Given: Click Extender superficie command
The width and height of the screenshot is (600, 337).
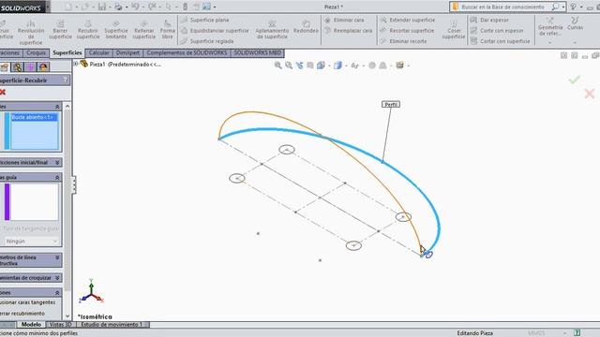Looking at the screenshot, I should (408, 20).
